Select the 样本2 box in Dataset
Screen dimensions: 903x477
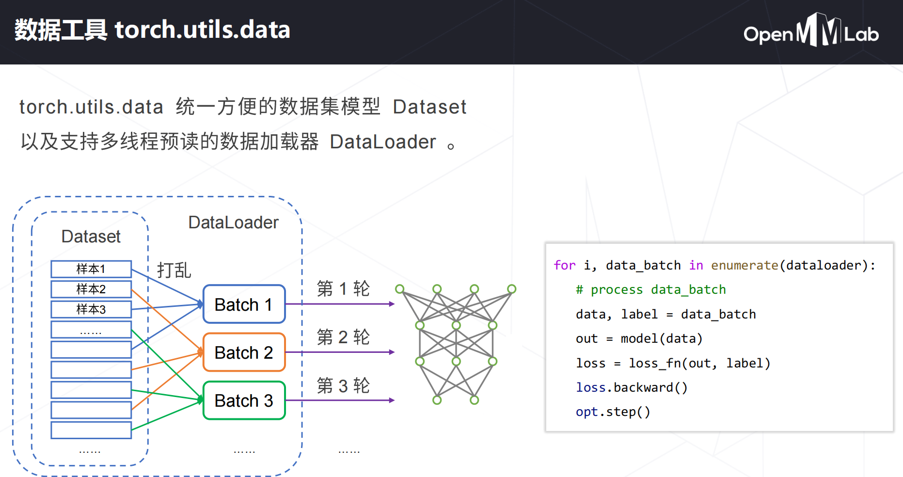coord(91,289)
